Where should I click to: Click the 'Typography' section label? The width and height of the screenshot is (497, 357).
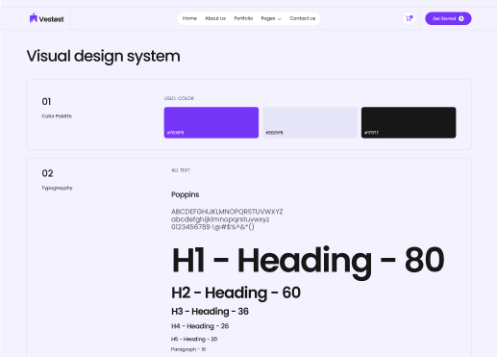point(57,188)
